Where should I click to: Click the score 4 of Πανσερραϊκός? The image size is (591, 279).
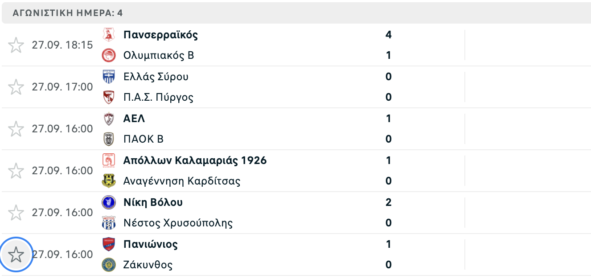(x=389, y=35)
